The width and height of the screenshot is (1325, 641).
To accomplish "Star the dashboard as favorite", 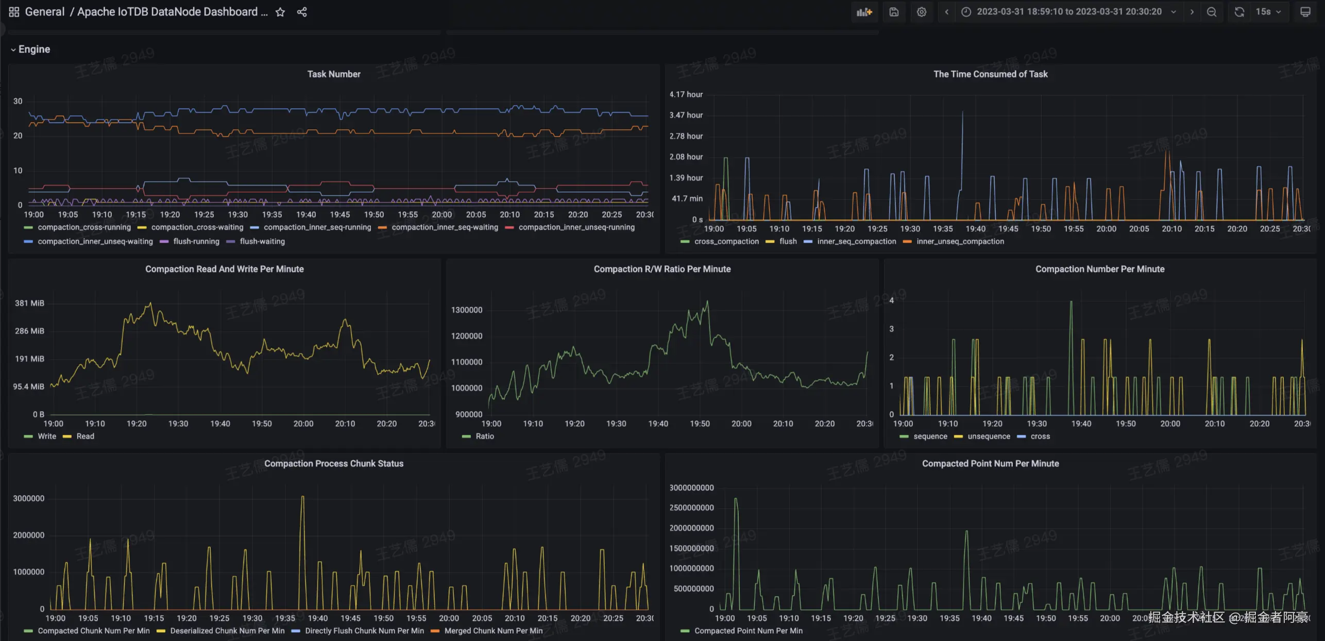I will point(280,12).
